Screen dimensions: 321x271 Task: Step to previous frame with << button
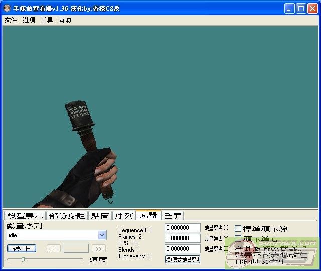[54, 248]
